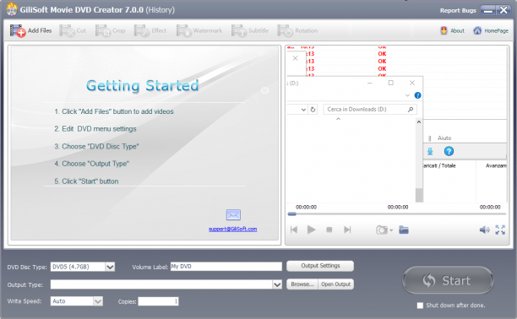This screenshot has width=517, height=319.
Task: Click the Volume Label input field
Action: point(226,267)
